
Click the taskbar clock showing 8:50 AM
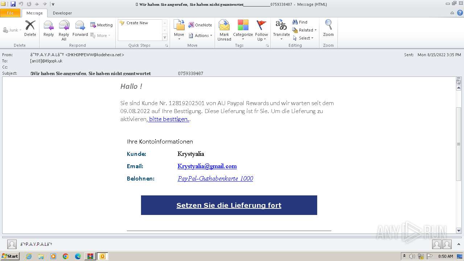446,256
